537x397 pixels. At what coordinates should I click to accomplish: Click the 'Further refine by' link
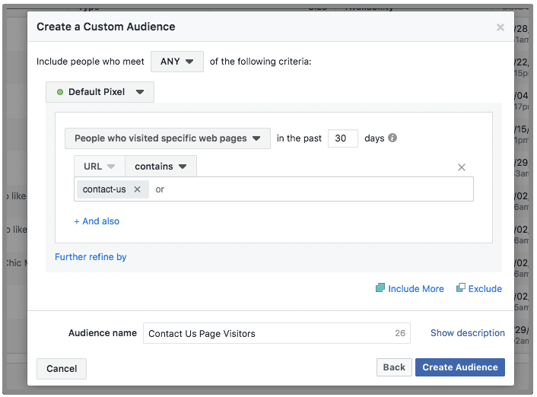[x=91, y=257]
